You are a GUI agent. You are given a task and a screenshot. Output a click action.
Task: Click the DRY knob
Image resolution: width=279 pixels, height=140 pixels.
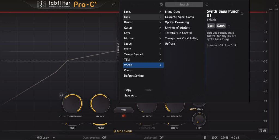[x=199, y=119]
